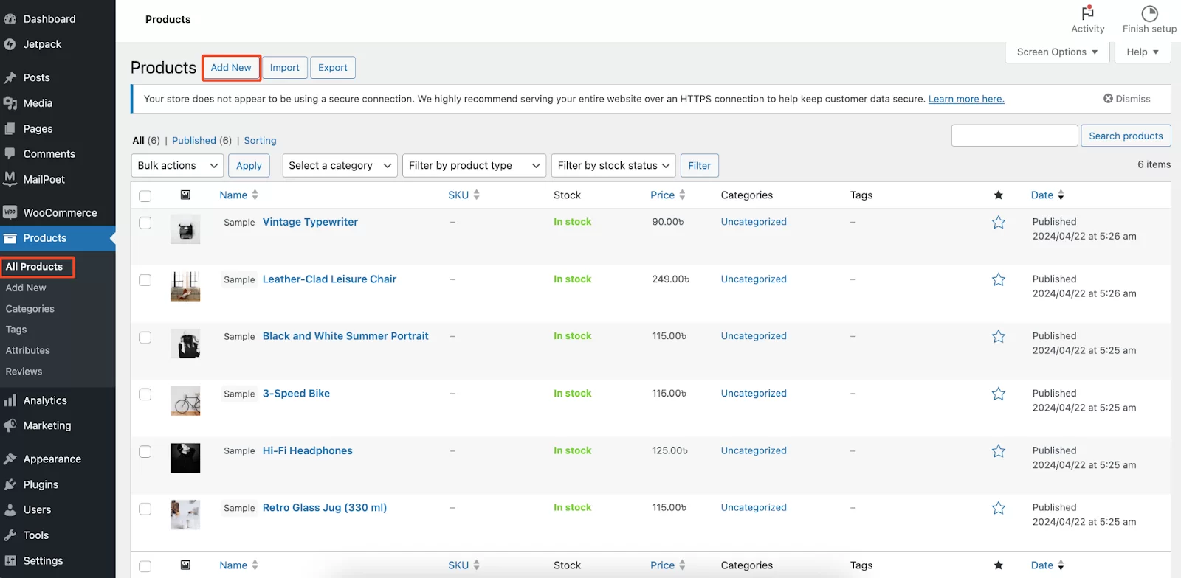The width and height of the screenshot is (1181, 578).
Task: Toggle featured star for Black and White Summer Portrait
Action: point(999,336)
